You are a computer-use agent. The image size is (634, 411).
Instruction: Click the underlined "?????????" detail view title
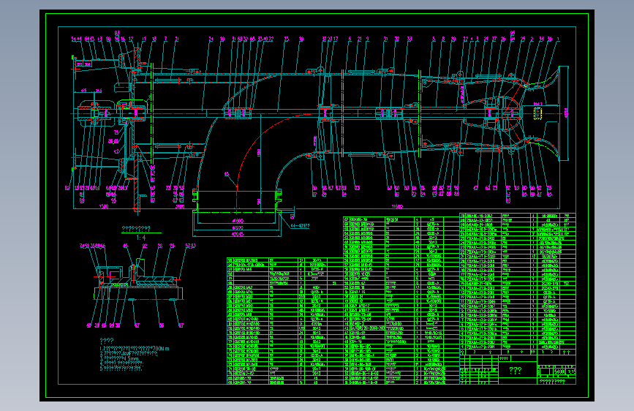point(136,229)
